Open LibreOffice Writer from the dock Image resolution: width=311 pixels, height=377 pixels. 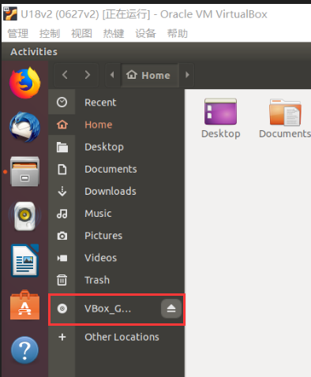point(25,260)
